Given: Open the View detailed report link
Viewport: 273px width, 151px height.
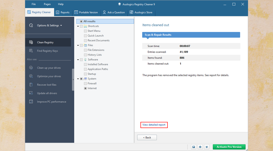Looking at the screenshot, I should pos(154,125).
